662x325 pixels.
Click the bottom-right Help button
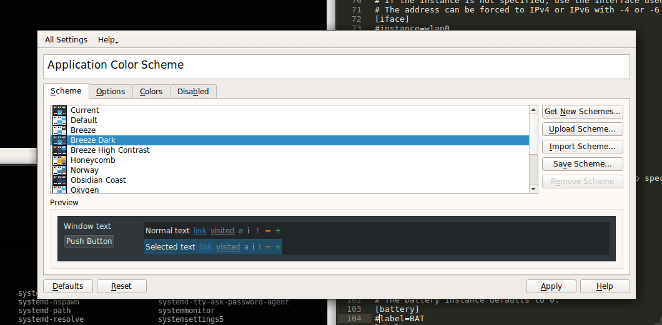605,286
